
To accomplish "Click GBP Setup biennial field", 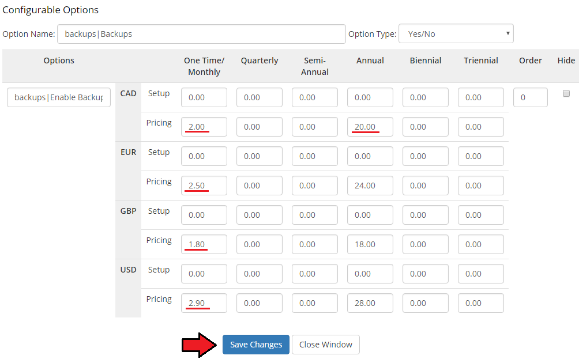I will coord(426,215).
